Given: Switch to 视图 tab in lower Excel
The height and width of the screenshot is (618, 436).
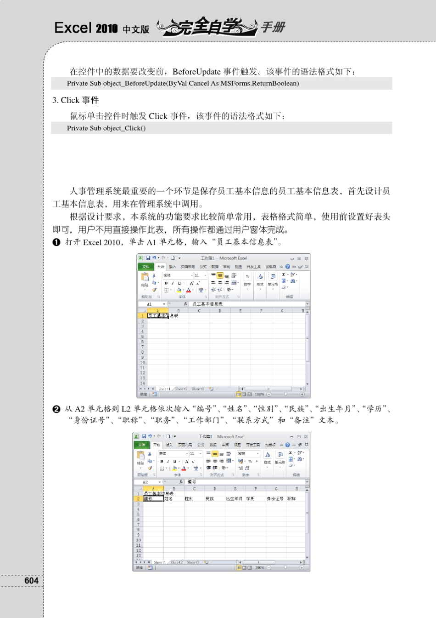Looking at the screenshot, I should tap(237, 445).
